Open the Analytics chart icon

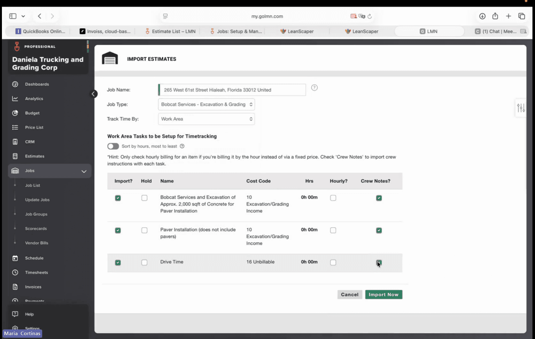point(15,99)
